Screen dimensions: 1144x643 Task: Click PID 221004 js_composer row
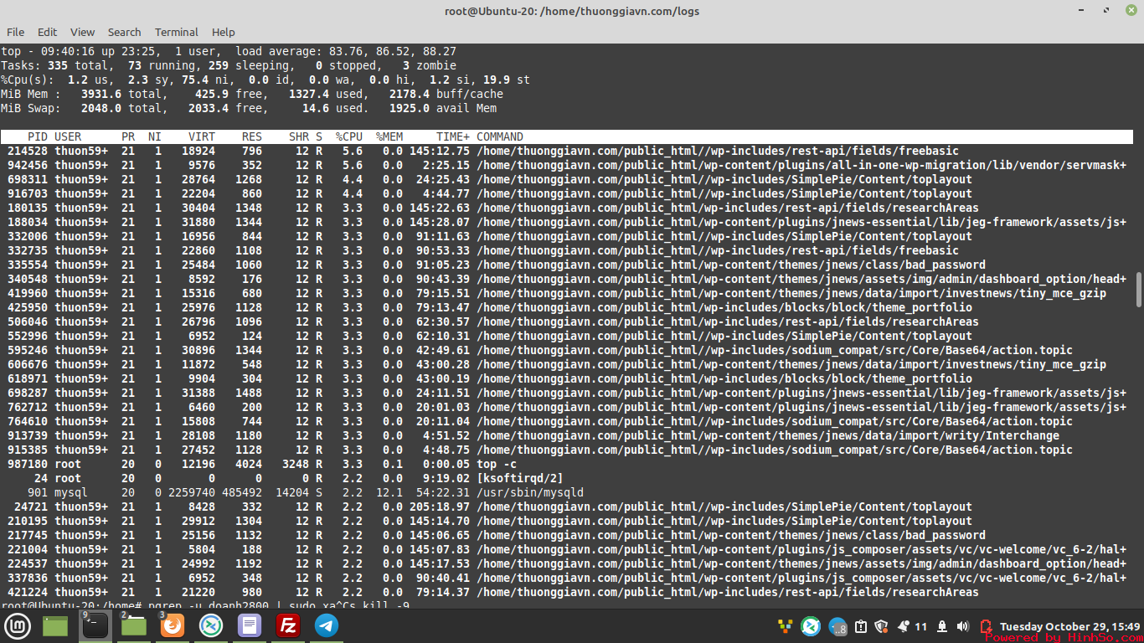[x=567, y=549]
